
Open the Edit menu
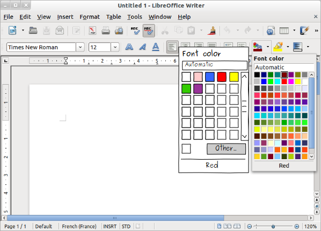click(25, 17)
